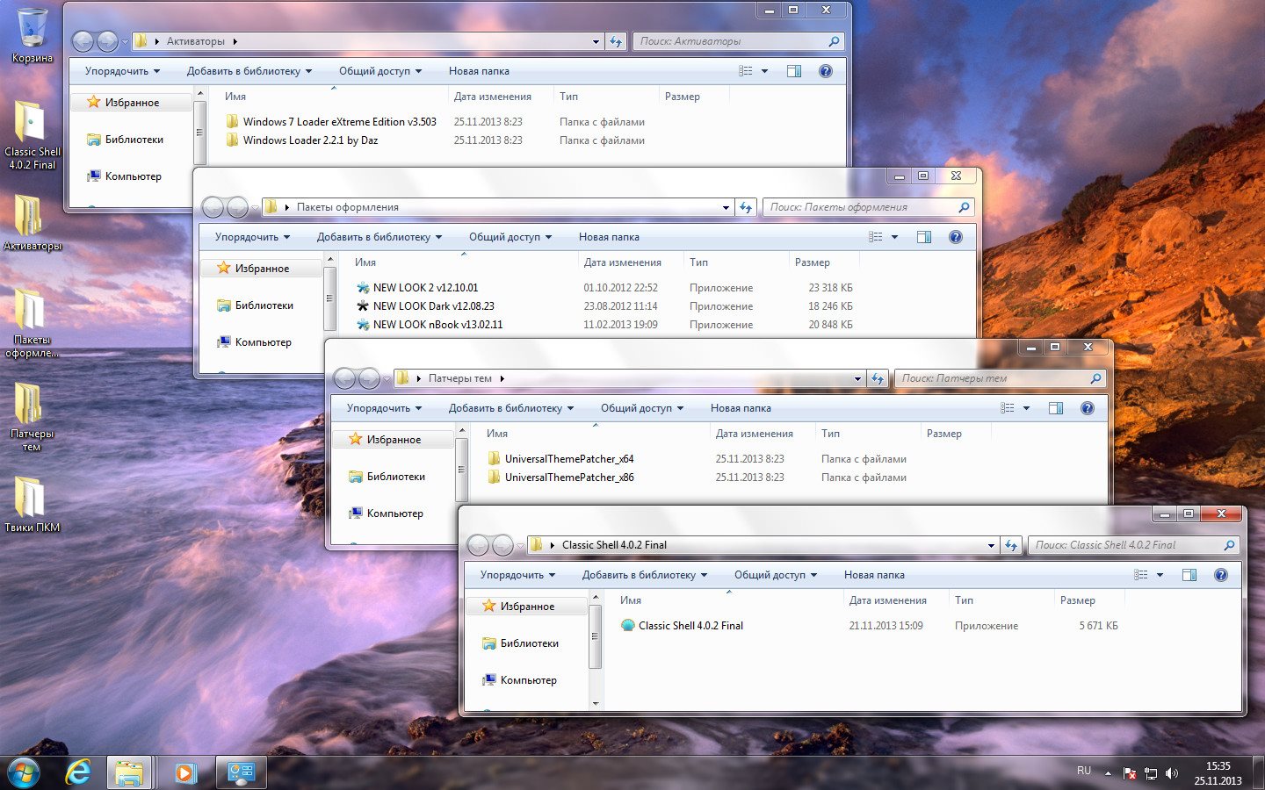Image resolution: width=1265 pixels, height=790 pixels.
Task: Toggle preview pane in Активаторы window
Action: (794, 71)
